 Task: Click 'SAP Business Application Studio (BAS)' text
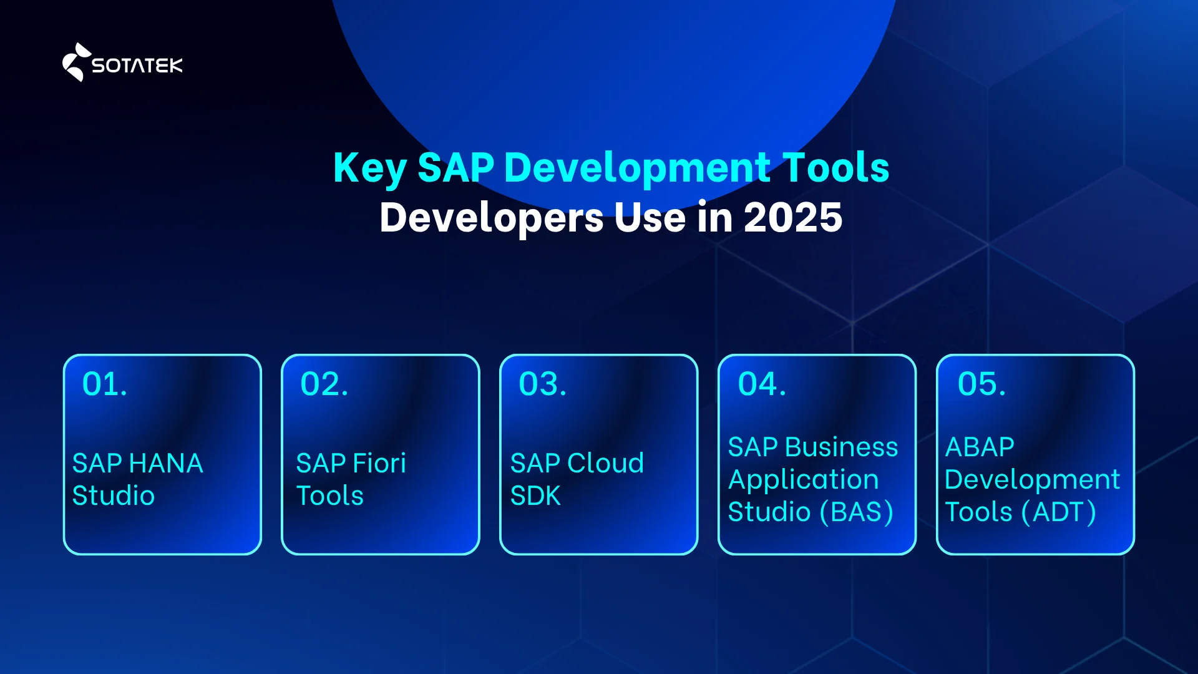(812, 479)
